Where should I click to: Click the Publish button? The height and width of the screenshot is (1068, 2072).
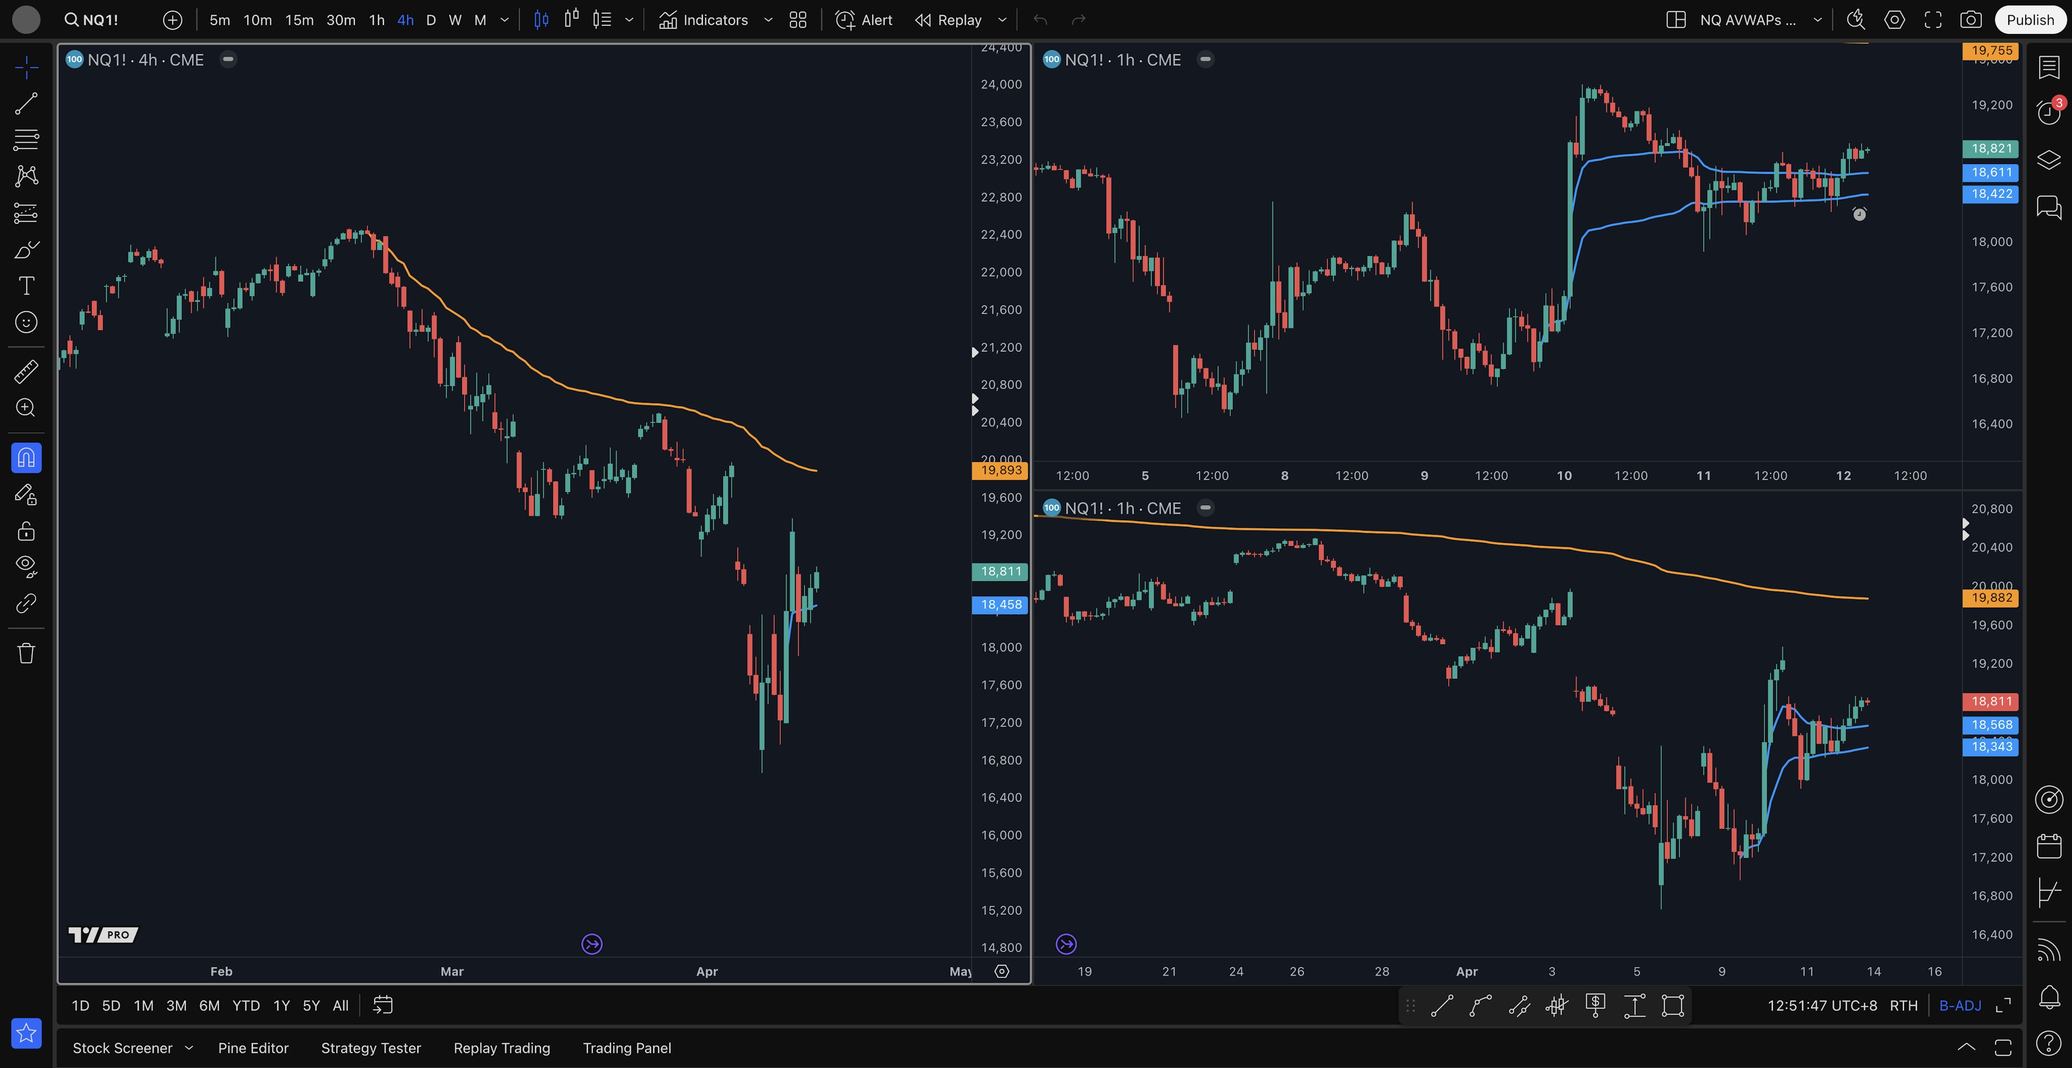[x=2029, y=20]
